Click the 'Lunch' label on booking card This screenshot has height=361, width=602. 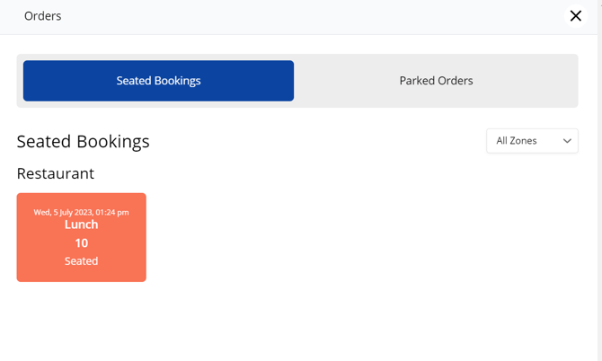click(81, 225)
